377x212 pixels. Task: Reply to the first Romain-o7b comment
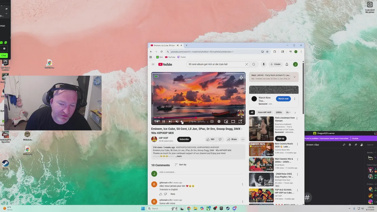173,194
